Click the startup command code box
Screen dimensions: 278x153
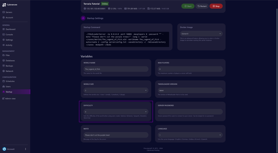coord(127,39)
